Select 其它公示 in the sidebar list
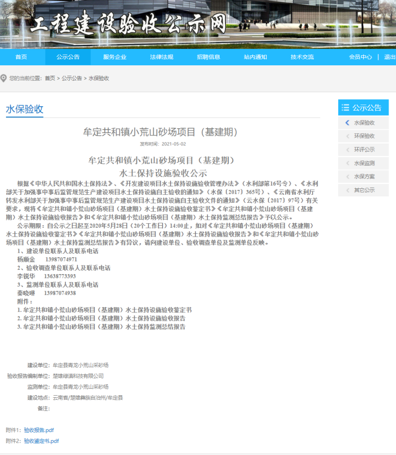Screen dimensions: 396x455 tap(364, 190)
